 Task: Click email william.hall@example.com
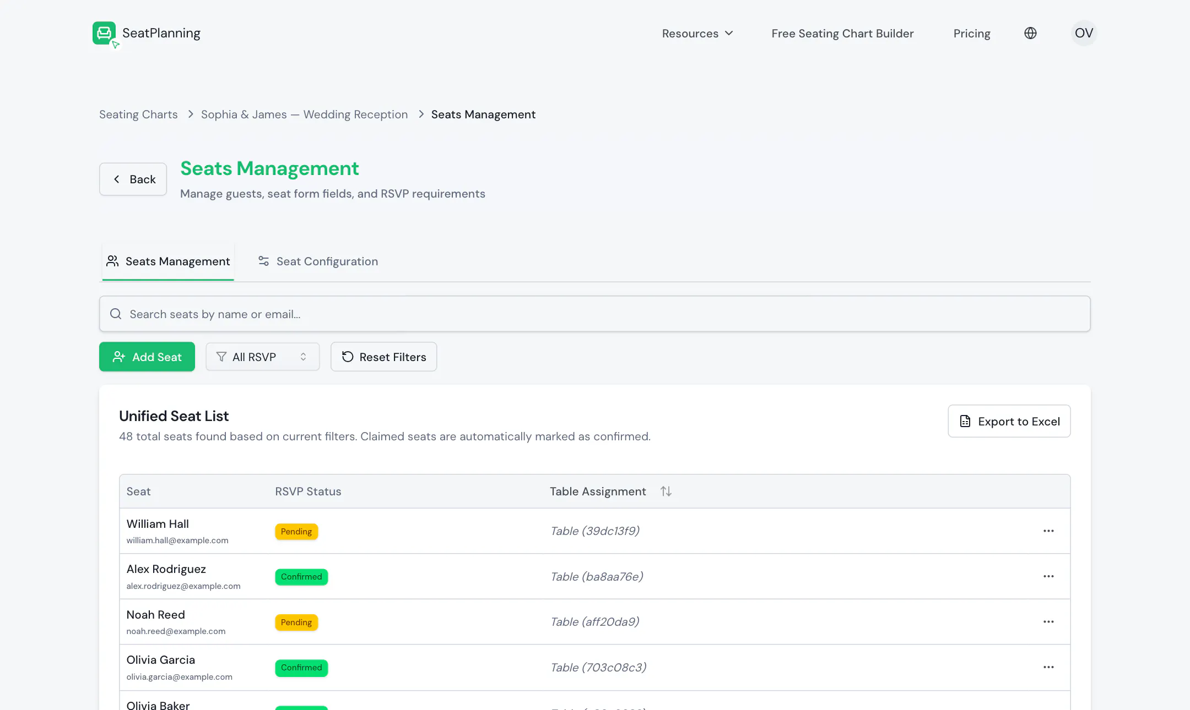pyautogui.click(x=177, y=540)
